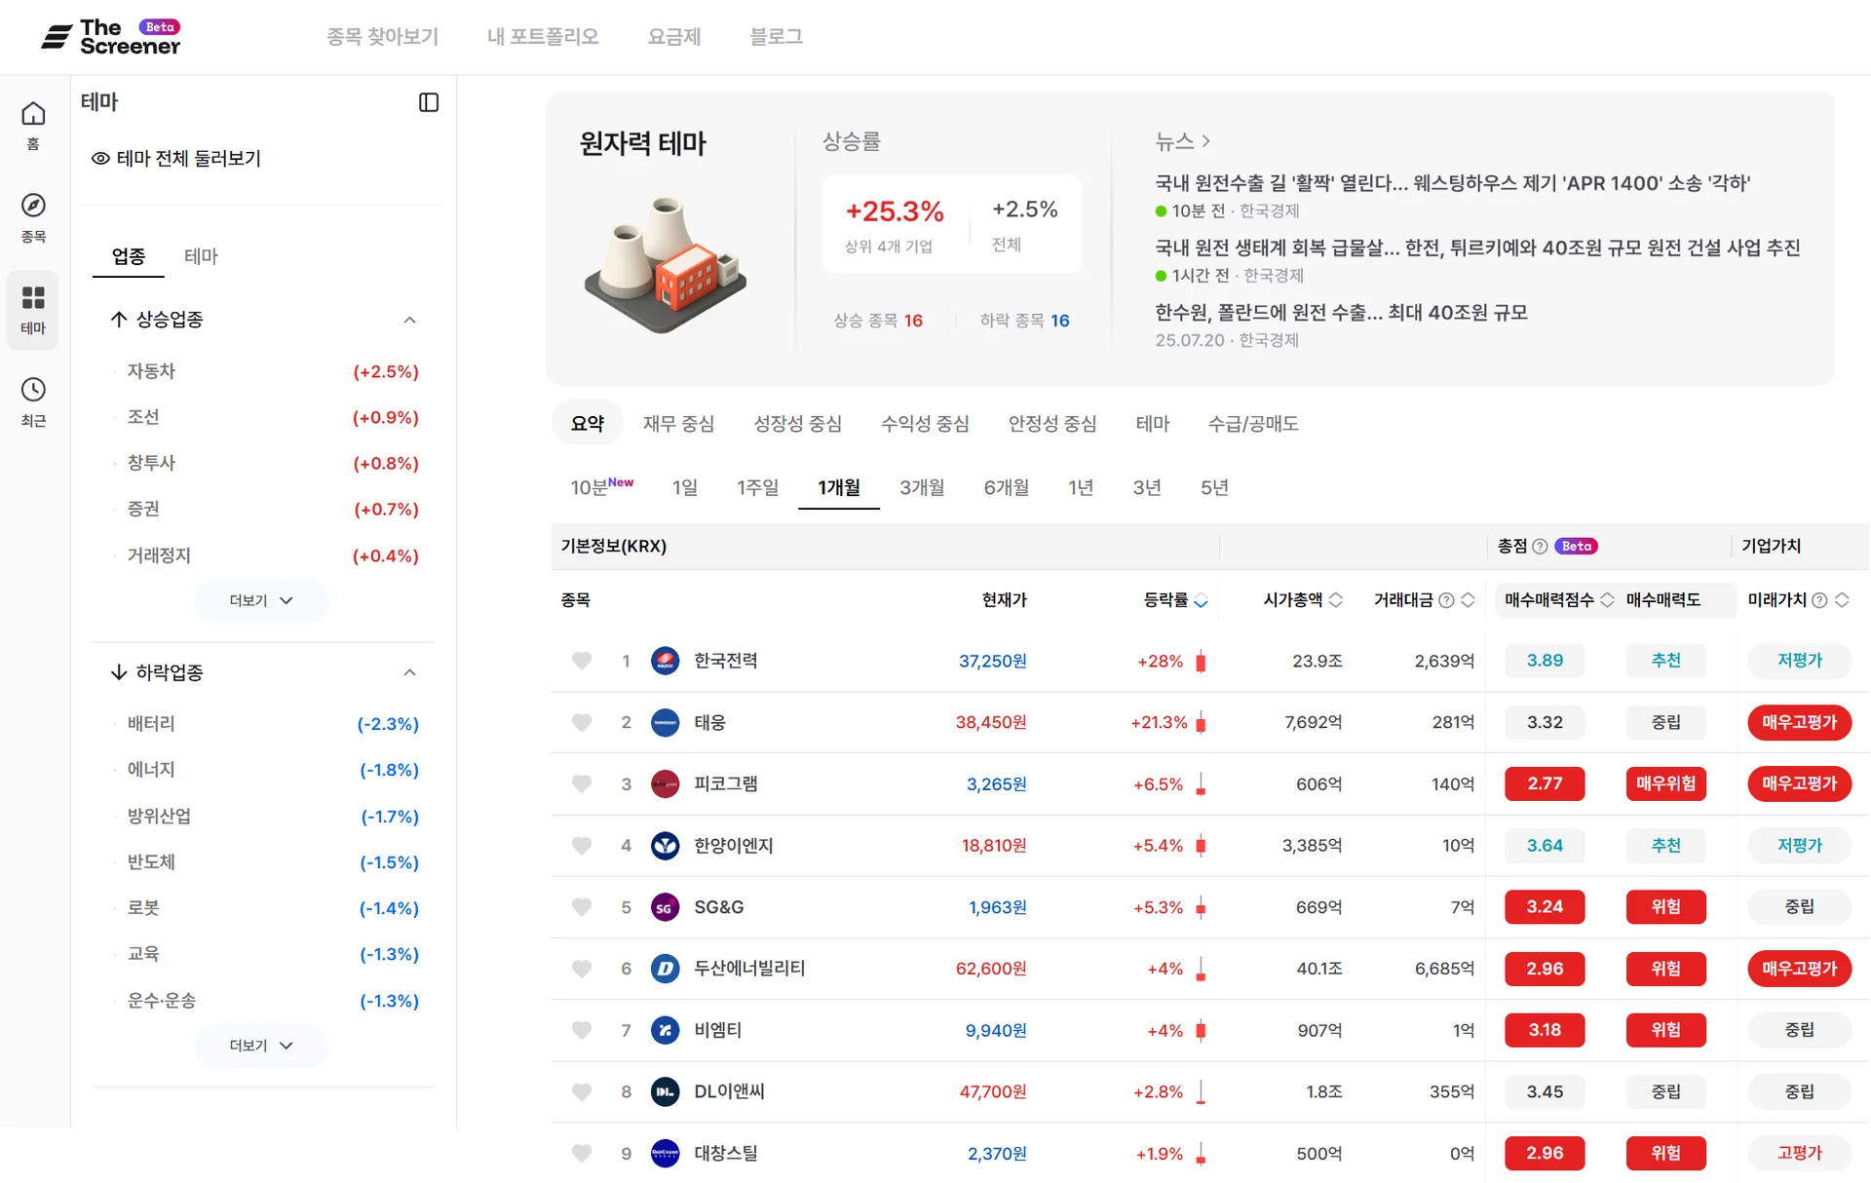Click the 총점 help question icon
The width and height of the screenshot is (1871, 1183).
pos(1540,547)
